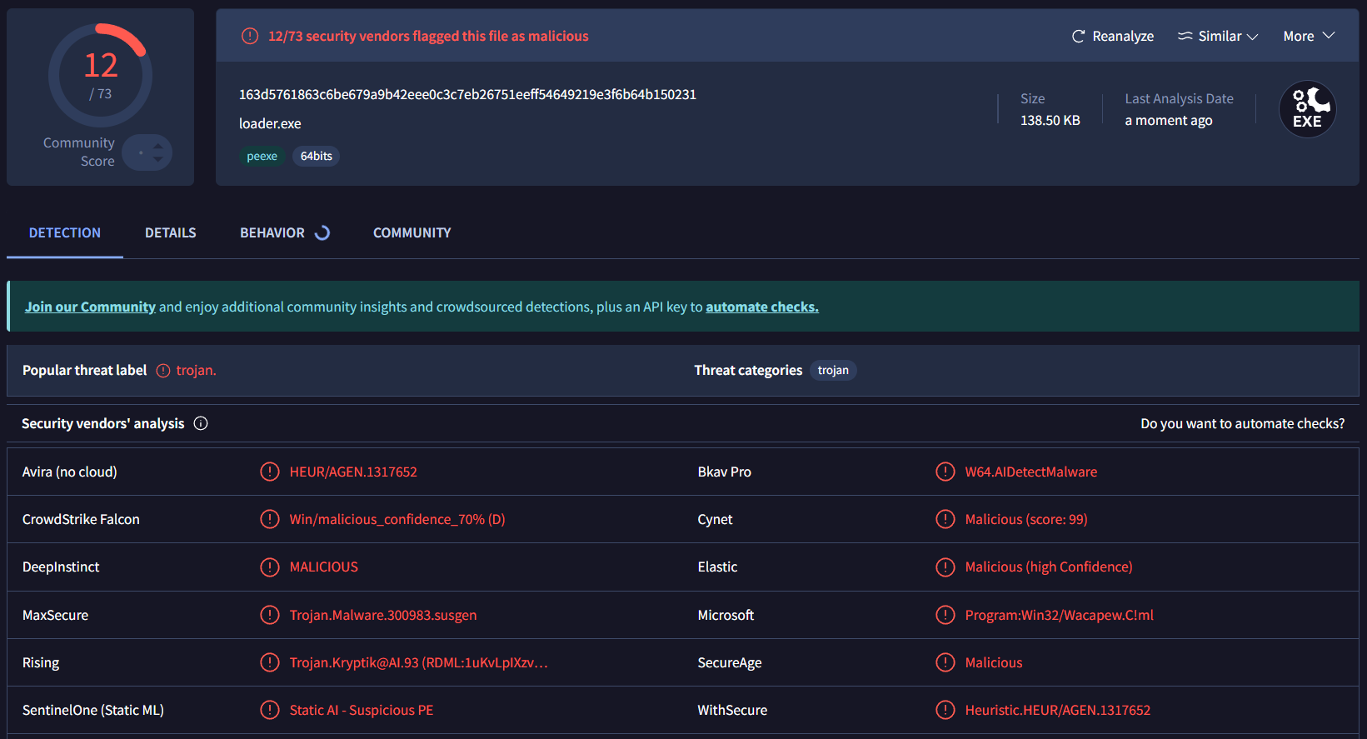Upvote the community score arrow
Screen dimensions: 1367x739
pyautogui.click(x=158, y=146)
